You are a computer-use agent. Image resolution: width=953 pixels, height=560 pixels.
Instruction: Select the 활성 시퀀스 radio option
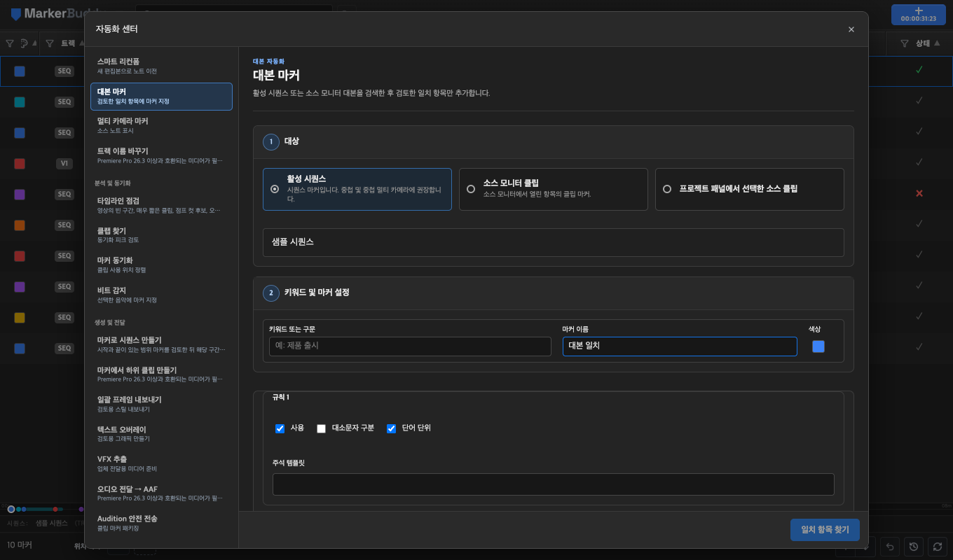(x=357, y=189)
